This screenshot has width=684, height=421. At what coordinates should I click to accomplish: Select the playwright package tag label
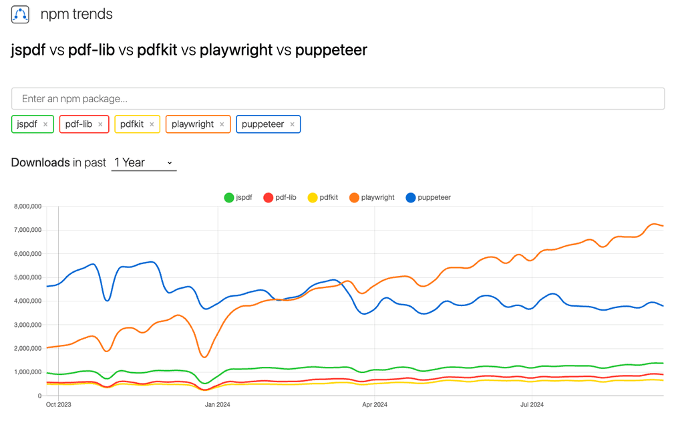coord(192,124)
